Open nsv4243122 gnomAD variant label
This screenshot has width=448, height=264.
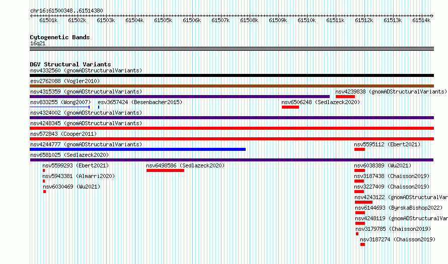(x=401, y=197)
